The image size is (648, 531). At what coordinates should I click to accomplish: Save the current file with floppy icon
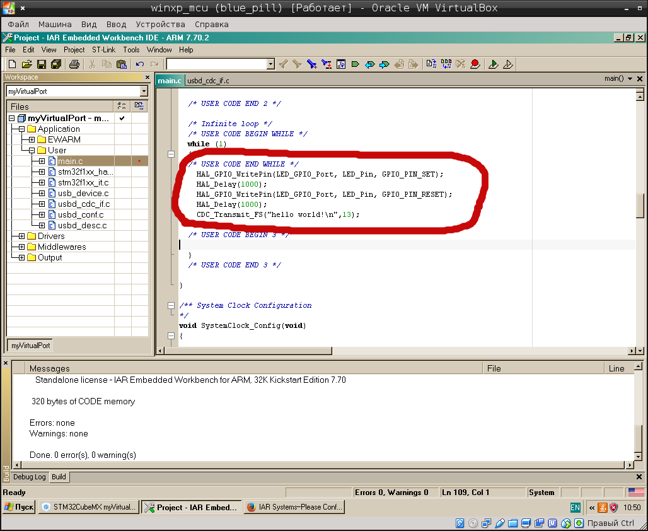click(x=42, y=64)
